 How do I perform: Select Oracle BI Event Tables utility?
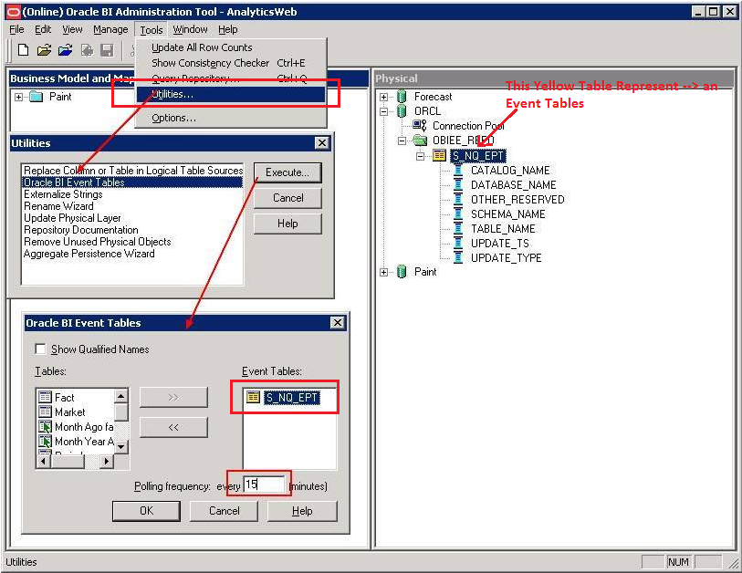pyautogui.click(x=132, y=182)
